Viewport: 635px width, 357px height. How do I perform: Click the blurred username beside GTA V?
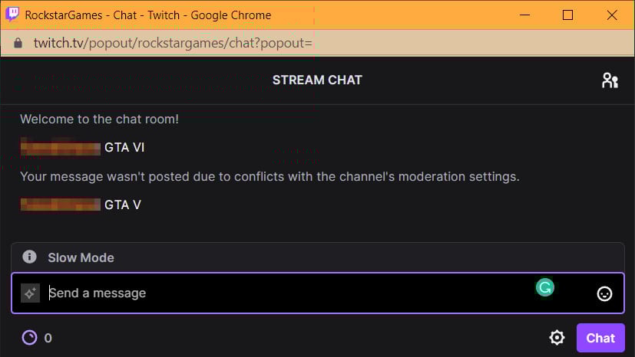pyautogui.click(x=61, y=205)
